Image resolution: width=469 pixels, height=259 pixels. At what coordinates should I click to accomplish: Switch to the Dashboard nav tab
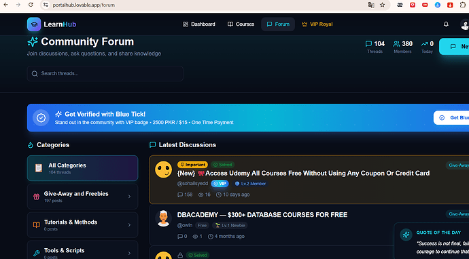tap(199, 24)
